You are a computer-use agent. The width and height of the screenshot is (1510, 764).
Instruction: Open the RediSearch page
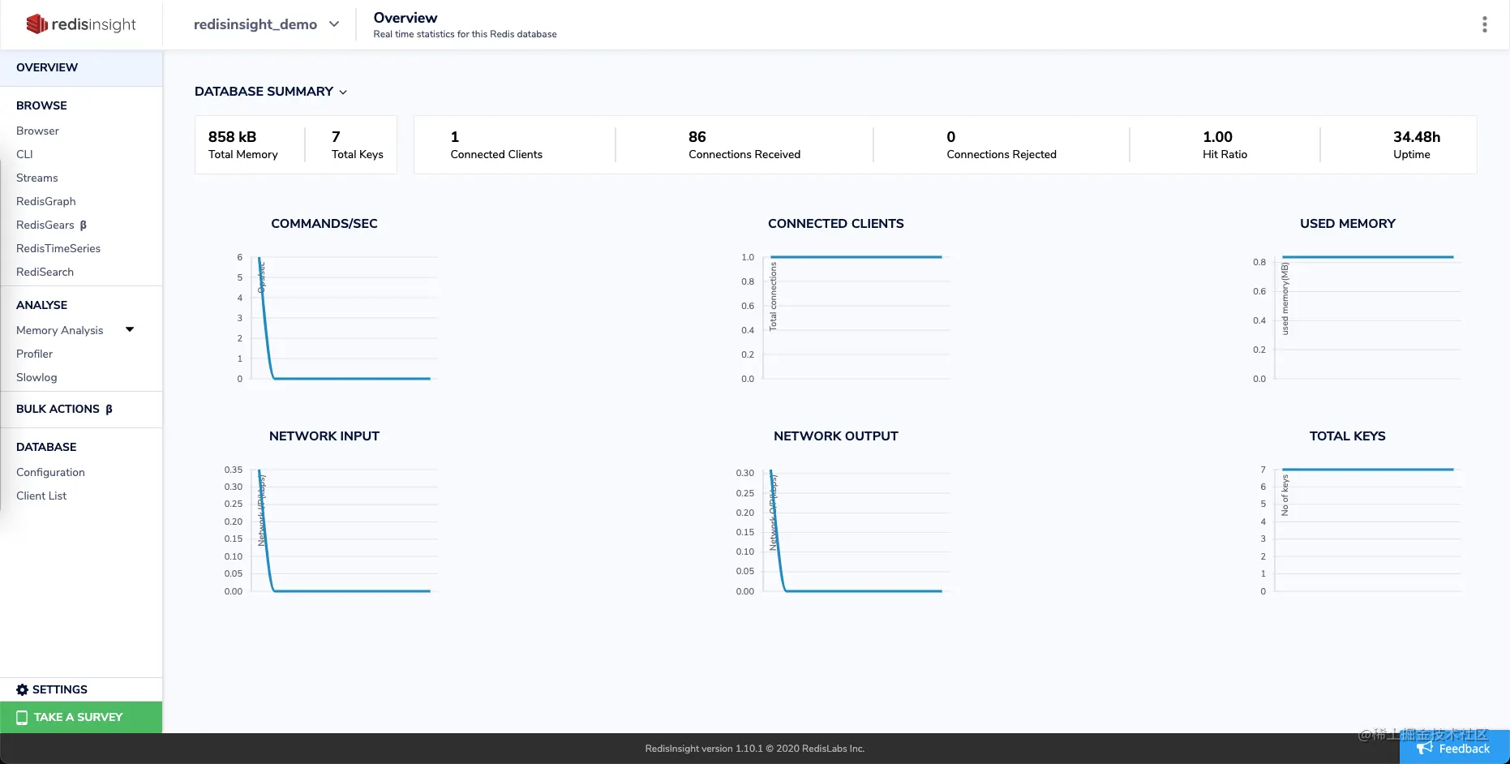click(45, 272)
